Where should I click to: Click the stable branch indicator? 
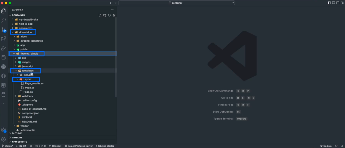(7, 146)
